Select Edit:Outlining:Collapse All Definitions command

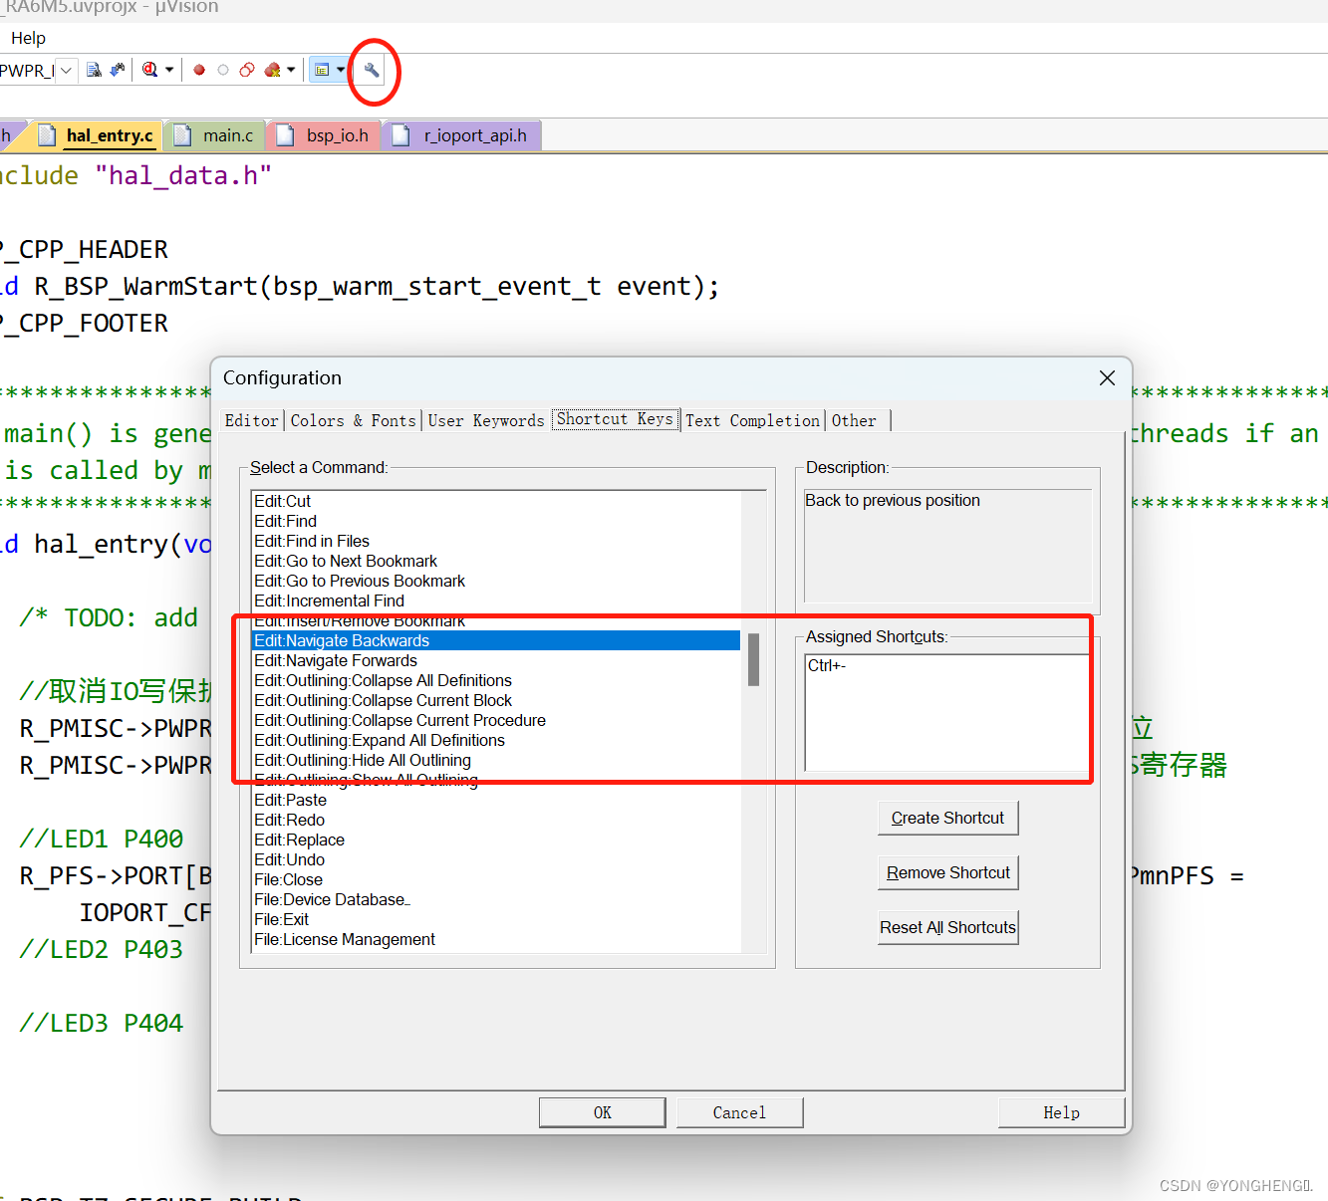(496, 680)
